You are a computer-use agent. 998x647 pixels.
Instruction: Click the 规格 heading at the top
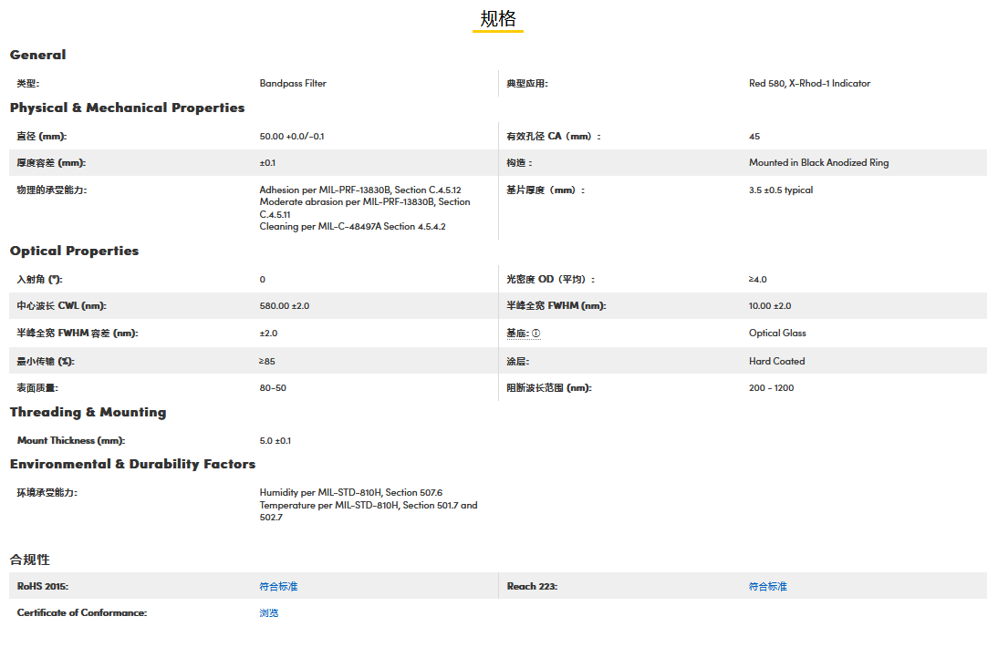pos(498,19)
